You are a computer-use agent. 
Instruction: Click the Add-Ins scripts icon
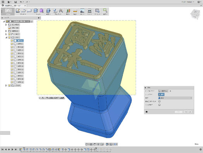point(97,10)
